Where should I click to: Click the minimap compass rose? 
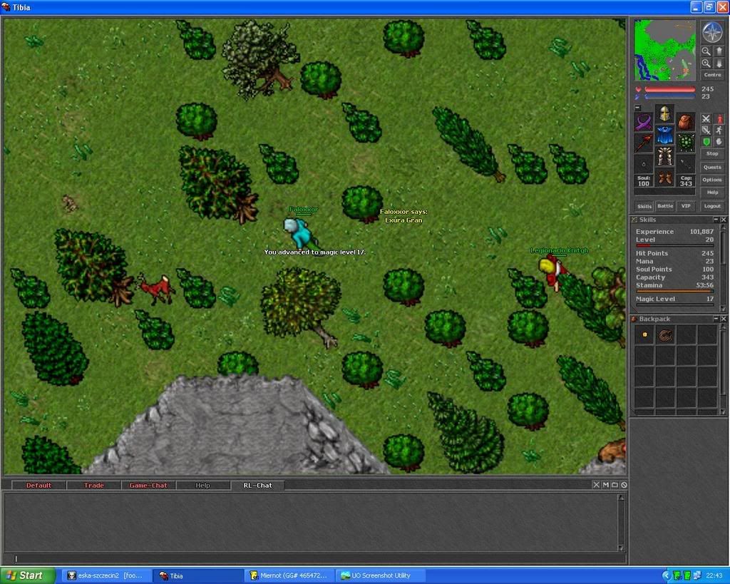click(x=713, y=31)
